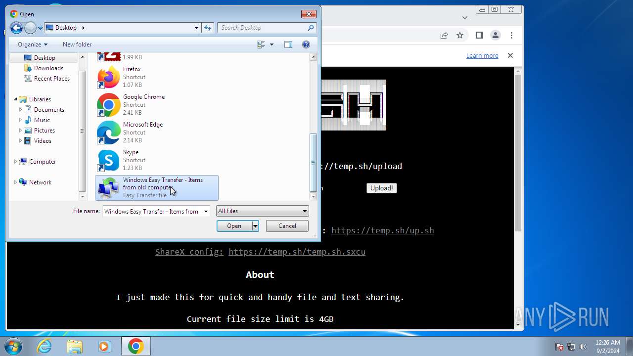Expand the Pictures library node
The width and height of the screenshot is (633, 356).
[x=20, y=131]
